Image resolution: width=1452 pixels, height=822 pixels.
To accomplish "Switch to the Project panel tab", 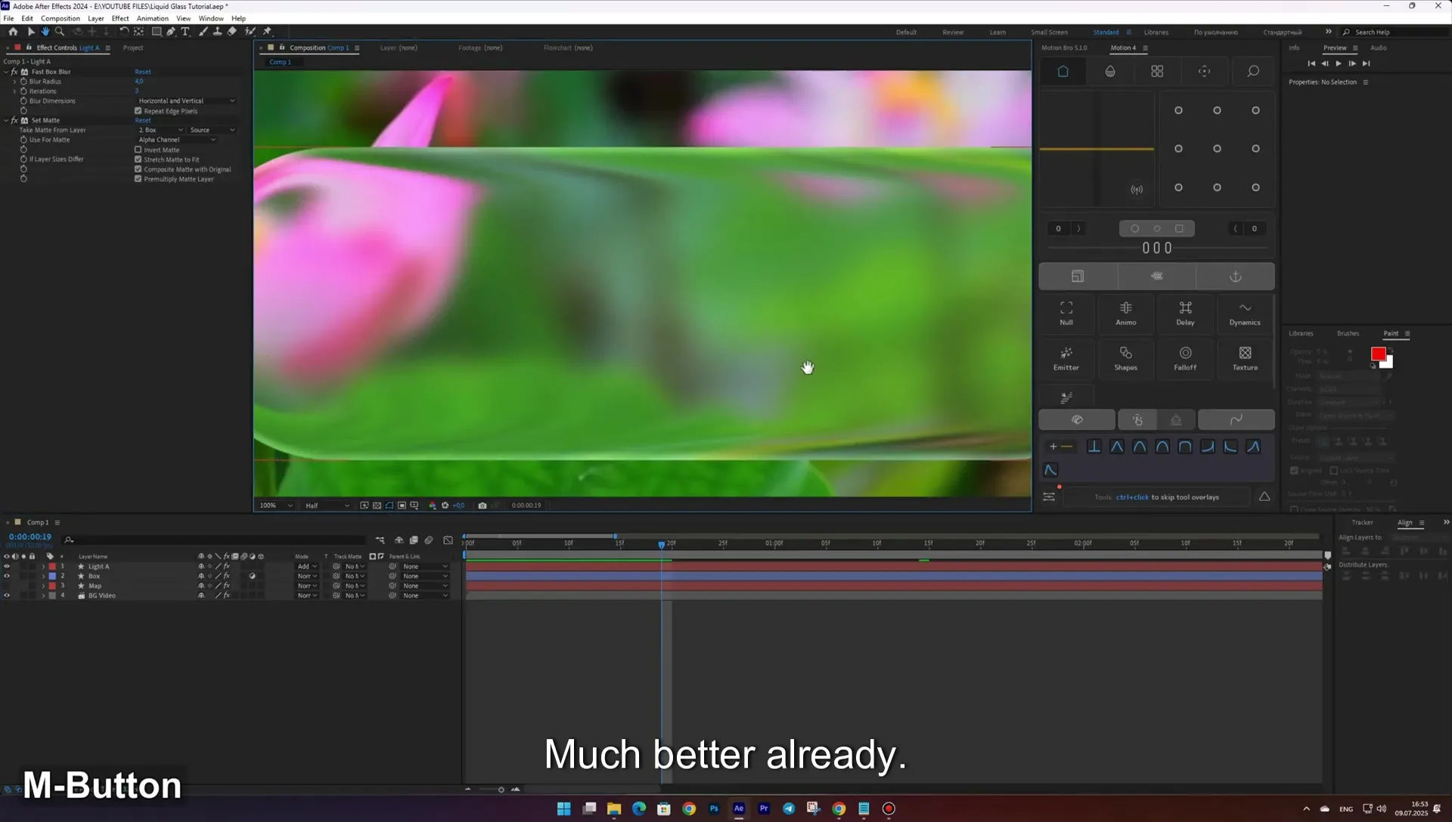I will point(133,48).
